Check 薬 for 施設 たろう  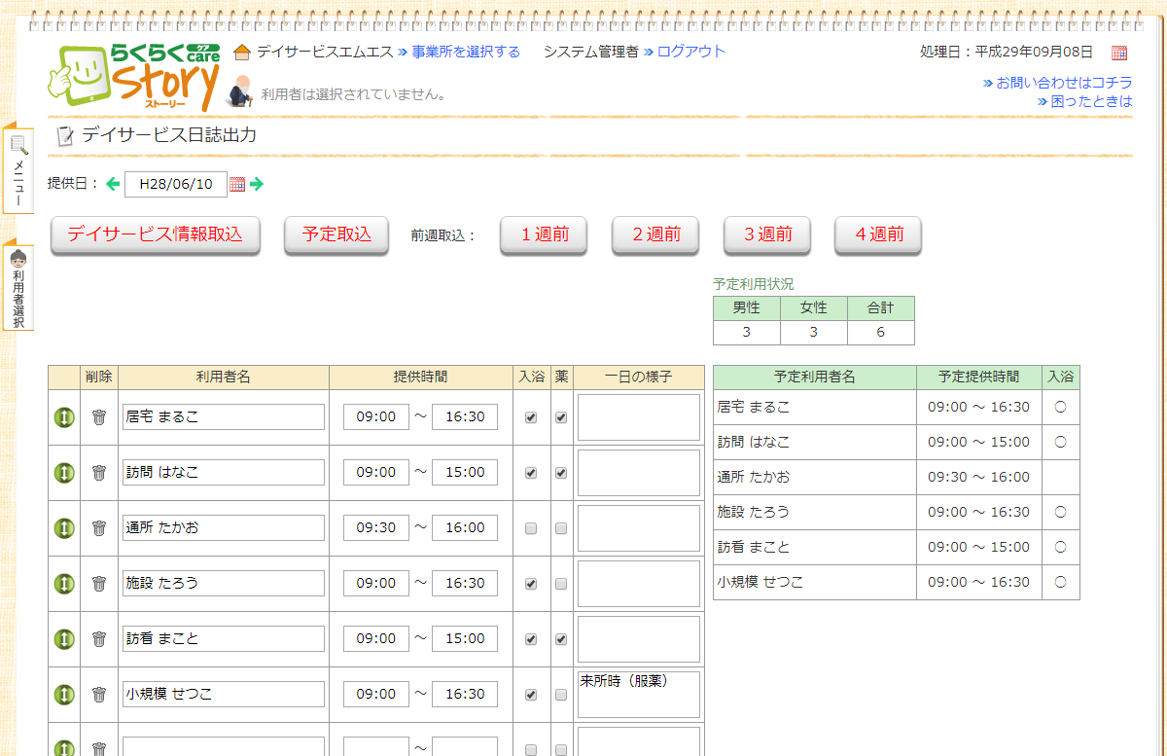[561, 584]
